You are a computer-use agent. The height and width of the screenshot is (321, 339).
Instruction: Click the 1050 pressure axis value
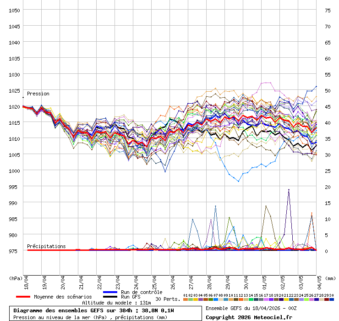tap(14, 10)
